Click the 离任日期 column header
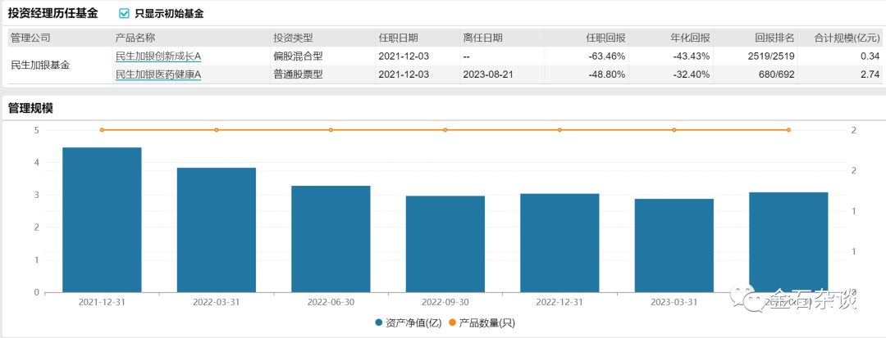This screenshot has height=338, width=886. point(482,38)
